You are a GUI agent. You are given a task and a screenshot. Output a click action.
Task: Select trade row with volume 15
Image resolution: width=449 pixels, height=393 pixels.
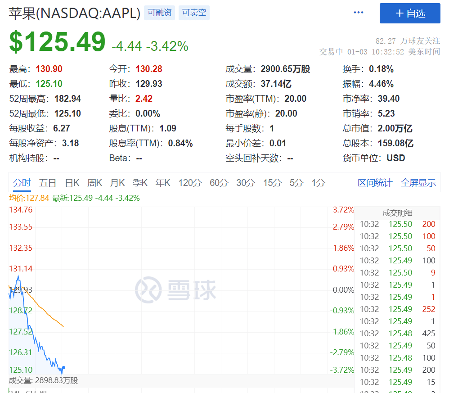point(397,382)
